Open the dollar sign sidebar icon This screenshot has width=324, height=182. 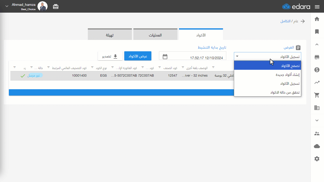[317, 70]
